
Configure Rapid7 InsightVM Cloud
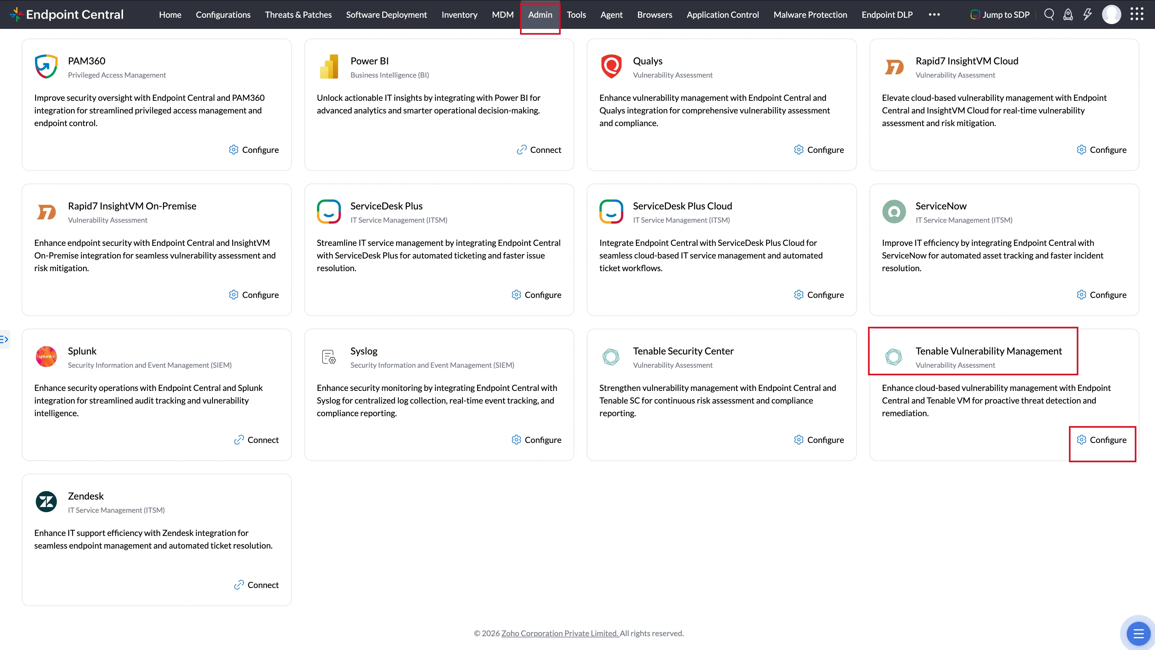pyautogui.click(x=1101, y=150)
